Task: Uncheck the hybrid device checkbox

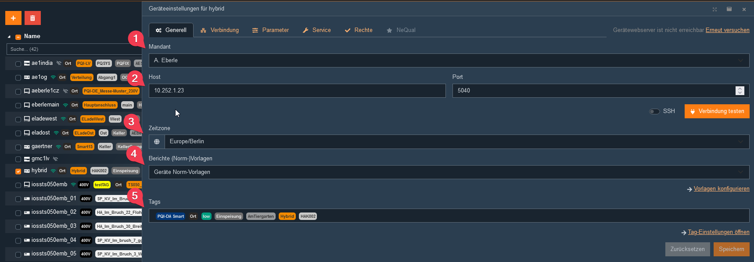Action: pyautogui.click(x=18, y=171)
